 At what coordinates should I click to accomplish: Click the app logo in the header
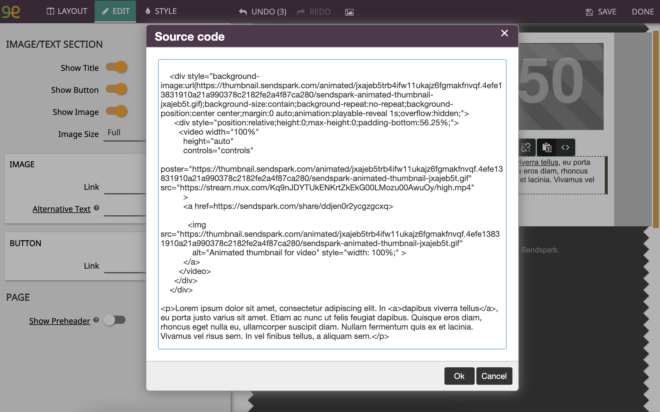pyautogui.click(x=11, y=12)
